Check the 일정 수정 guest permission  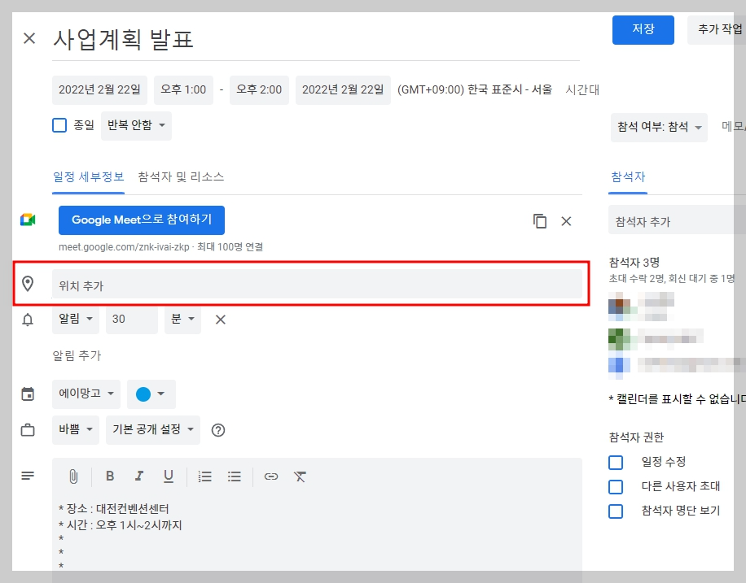[x=617, y=462]
